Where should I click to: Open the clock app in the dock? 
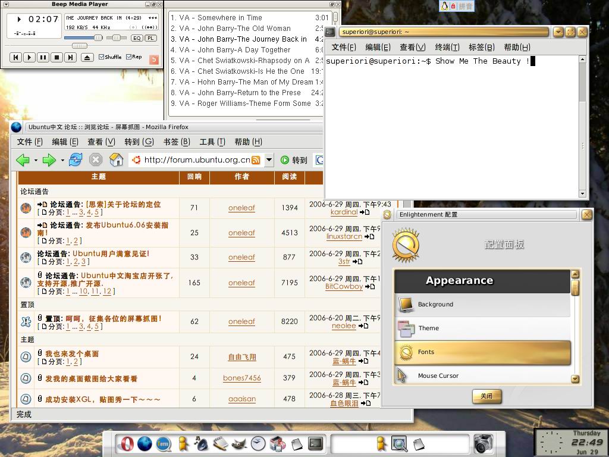point(258,443)
